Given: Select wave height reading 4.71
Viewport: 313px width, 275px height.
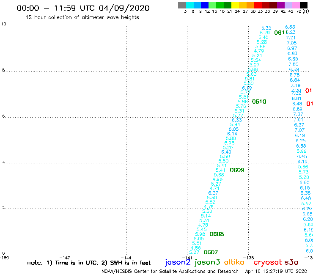Looking at the screenshot, I should (214, 188).
